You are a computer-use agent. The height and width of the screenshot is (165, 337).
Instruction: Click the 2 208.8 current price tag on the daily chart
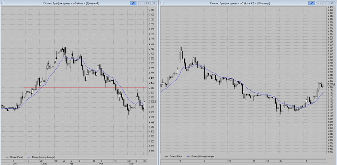pyautogui.click(x=152, y=101)
